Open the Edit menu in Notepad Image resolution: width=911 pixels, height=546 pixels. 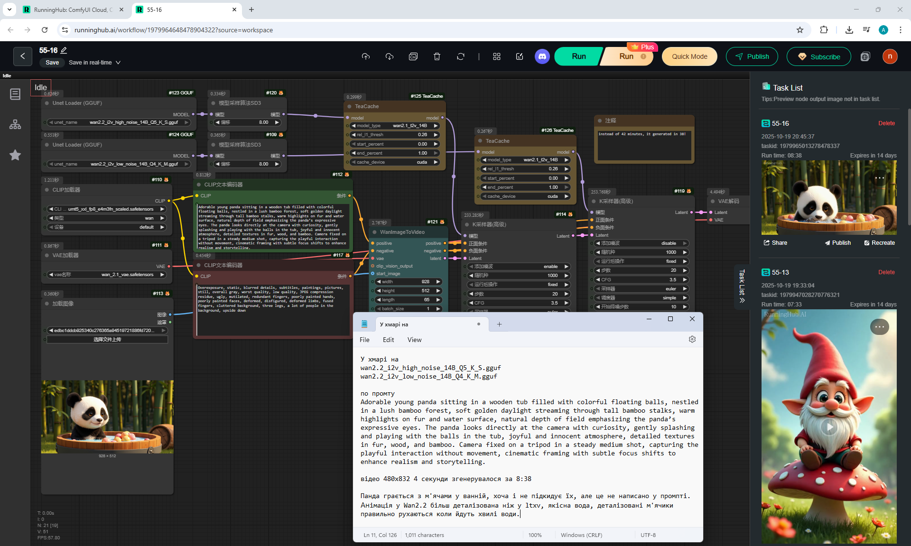point(388,340)
